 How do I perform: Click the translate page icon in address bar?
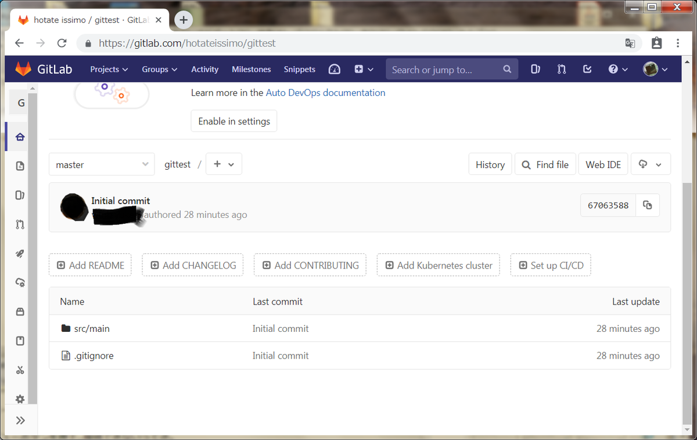coord(630,43)
